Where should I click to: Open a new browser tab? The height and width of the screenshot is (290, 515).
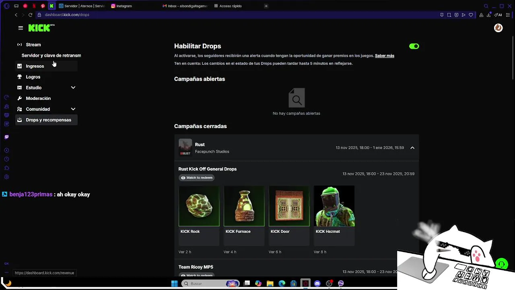tap(266, 6)
